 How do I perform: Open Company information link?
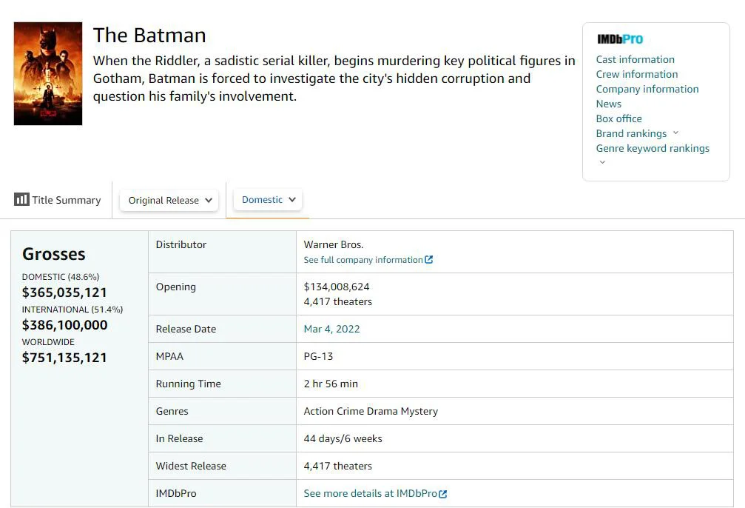pyautogui.click(x=647, y=89)
